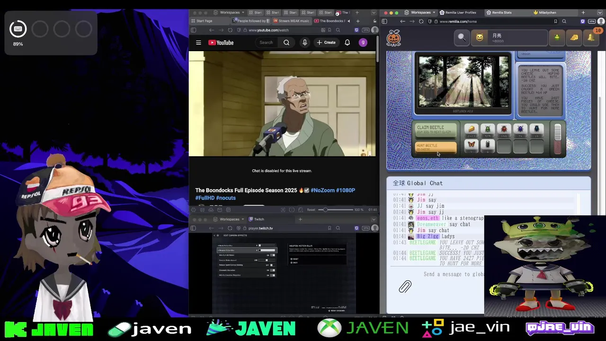Bookmark the Remilia page

(x=555, y=21)
